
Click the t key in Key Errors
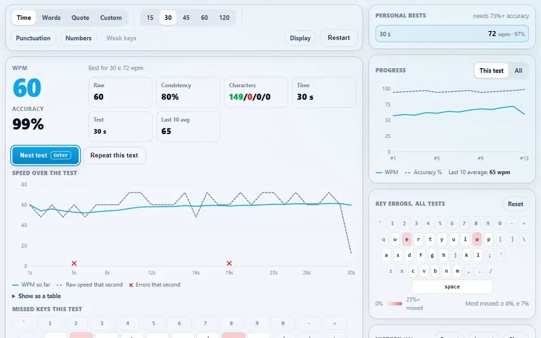tap(430, 239)
